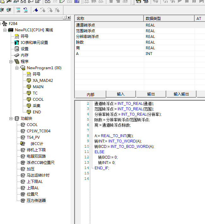
Task: Open the 内存 memory item
Action: 25,55
